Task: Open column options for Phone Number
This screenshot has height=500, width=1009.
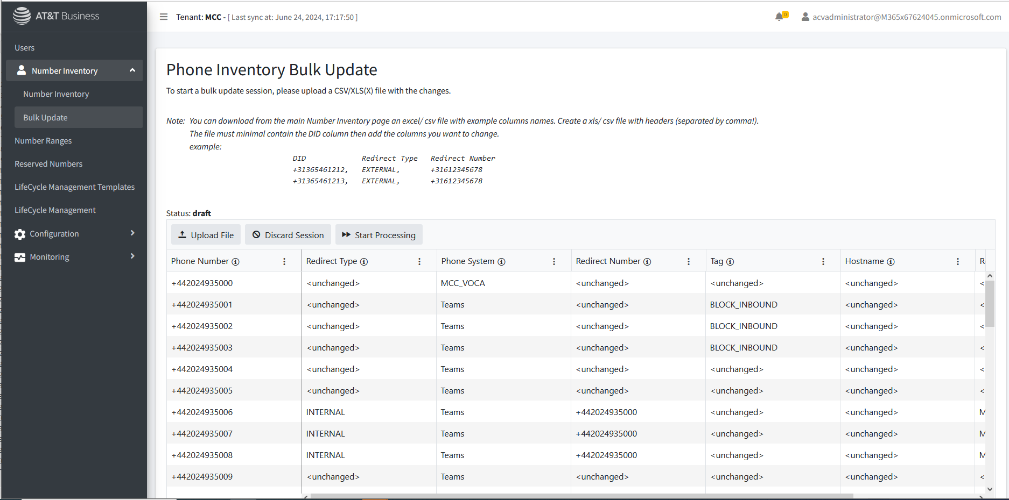Action: point(284,262)
